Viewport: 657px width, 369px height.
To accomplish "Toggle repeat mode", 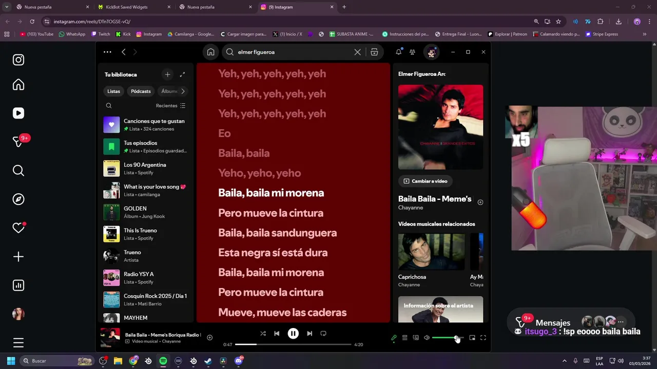I will pos(323,333).
